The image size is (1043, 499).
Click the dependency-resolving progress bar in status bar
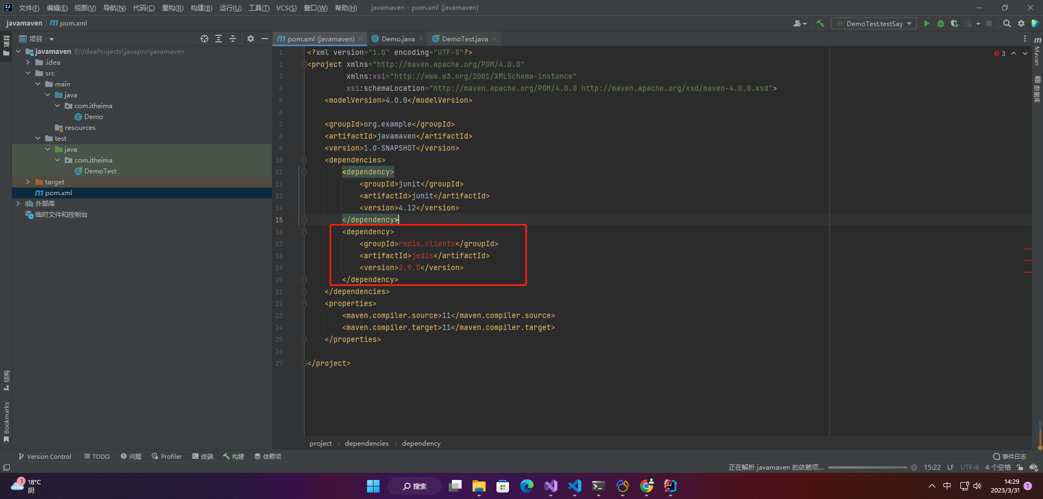pyautogui.click(x=867, y=467)
